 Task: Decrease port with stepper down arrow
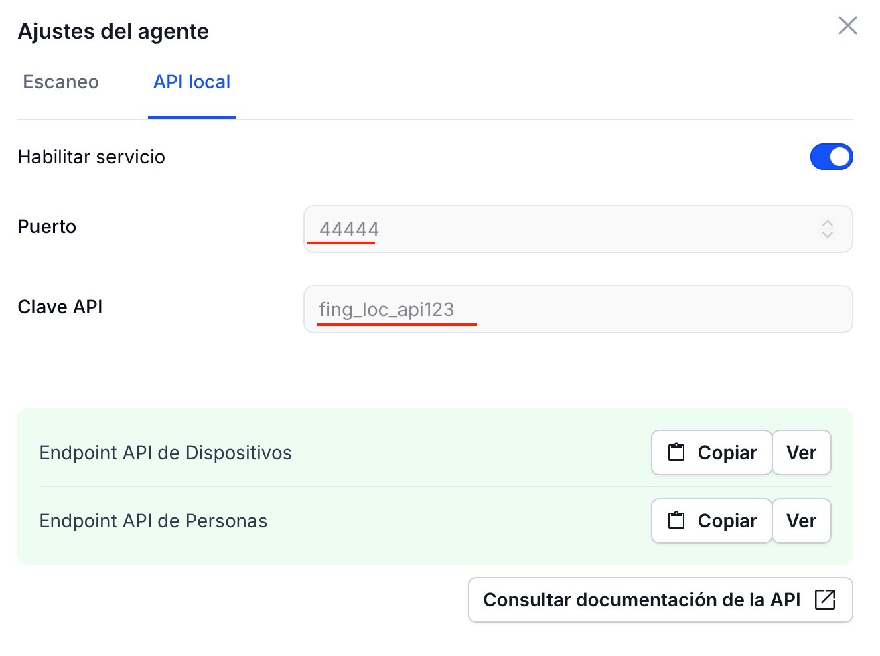tap(828, 234)
